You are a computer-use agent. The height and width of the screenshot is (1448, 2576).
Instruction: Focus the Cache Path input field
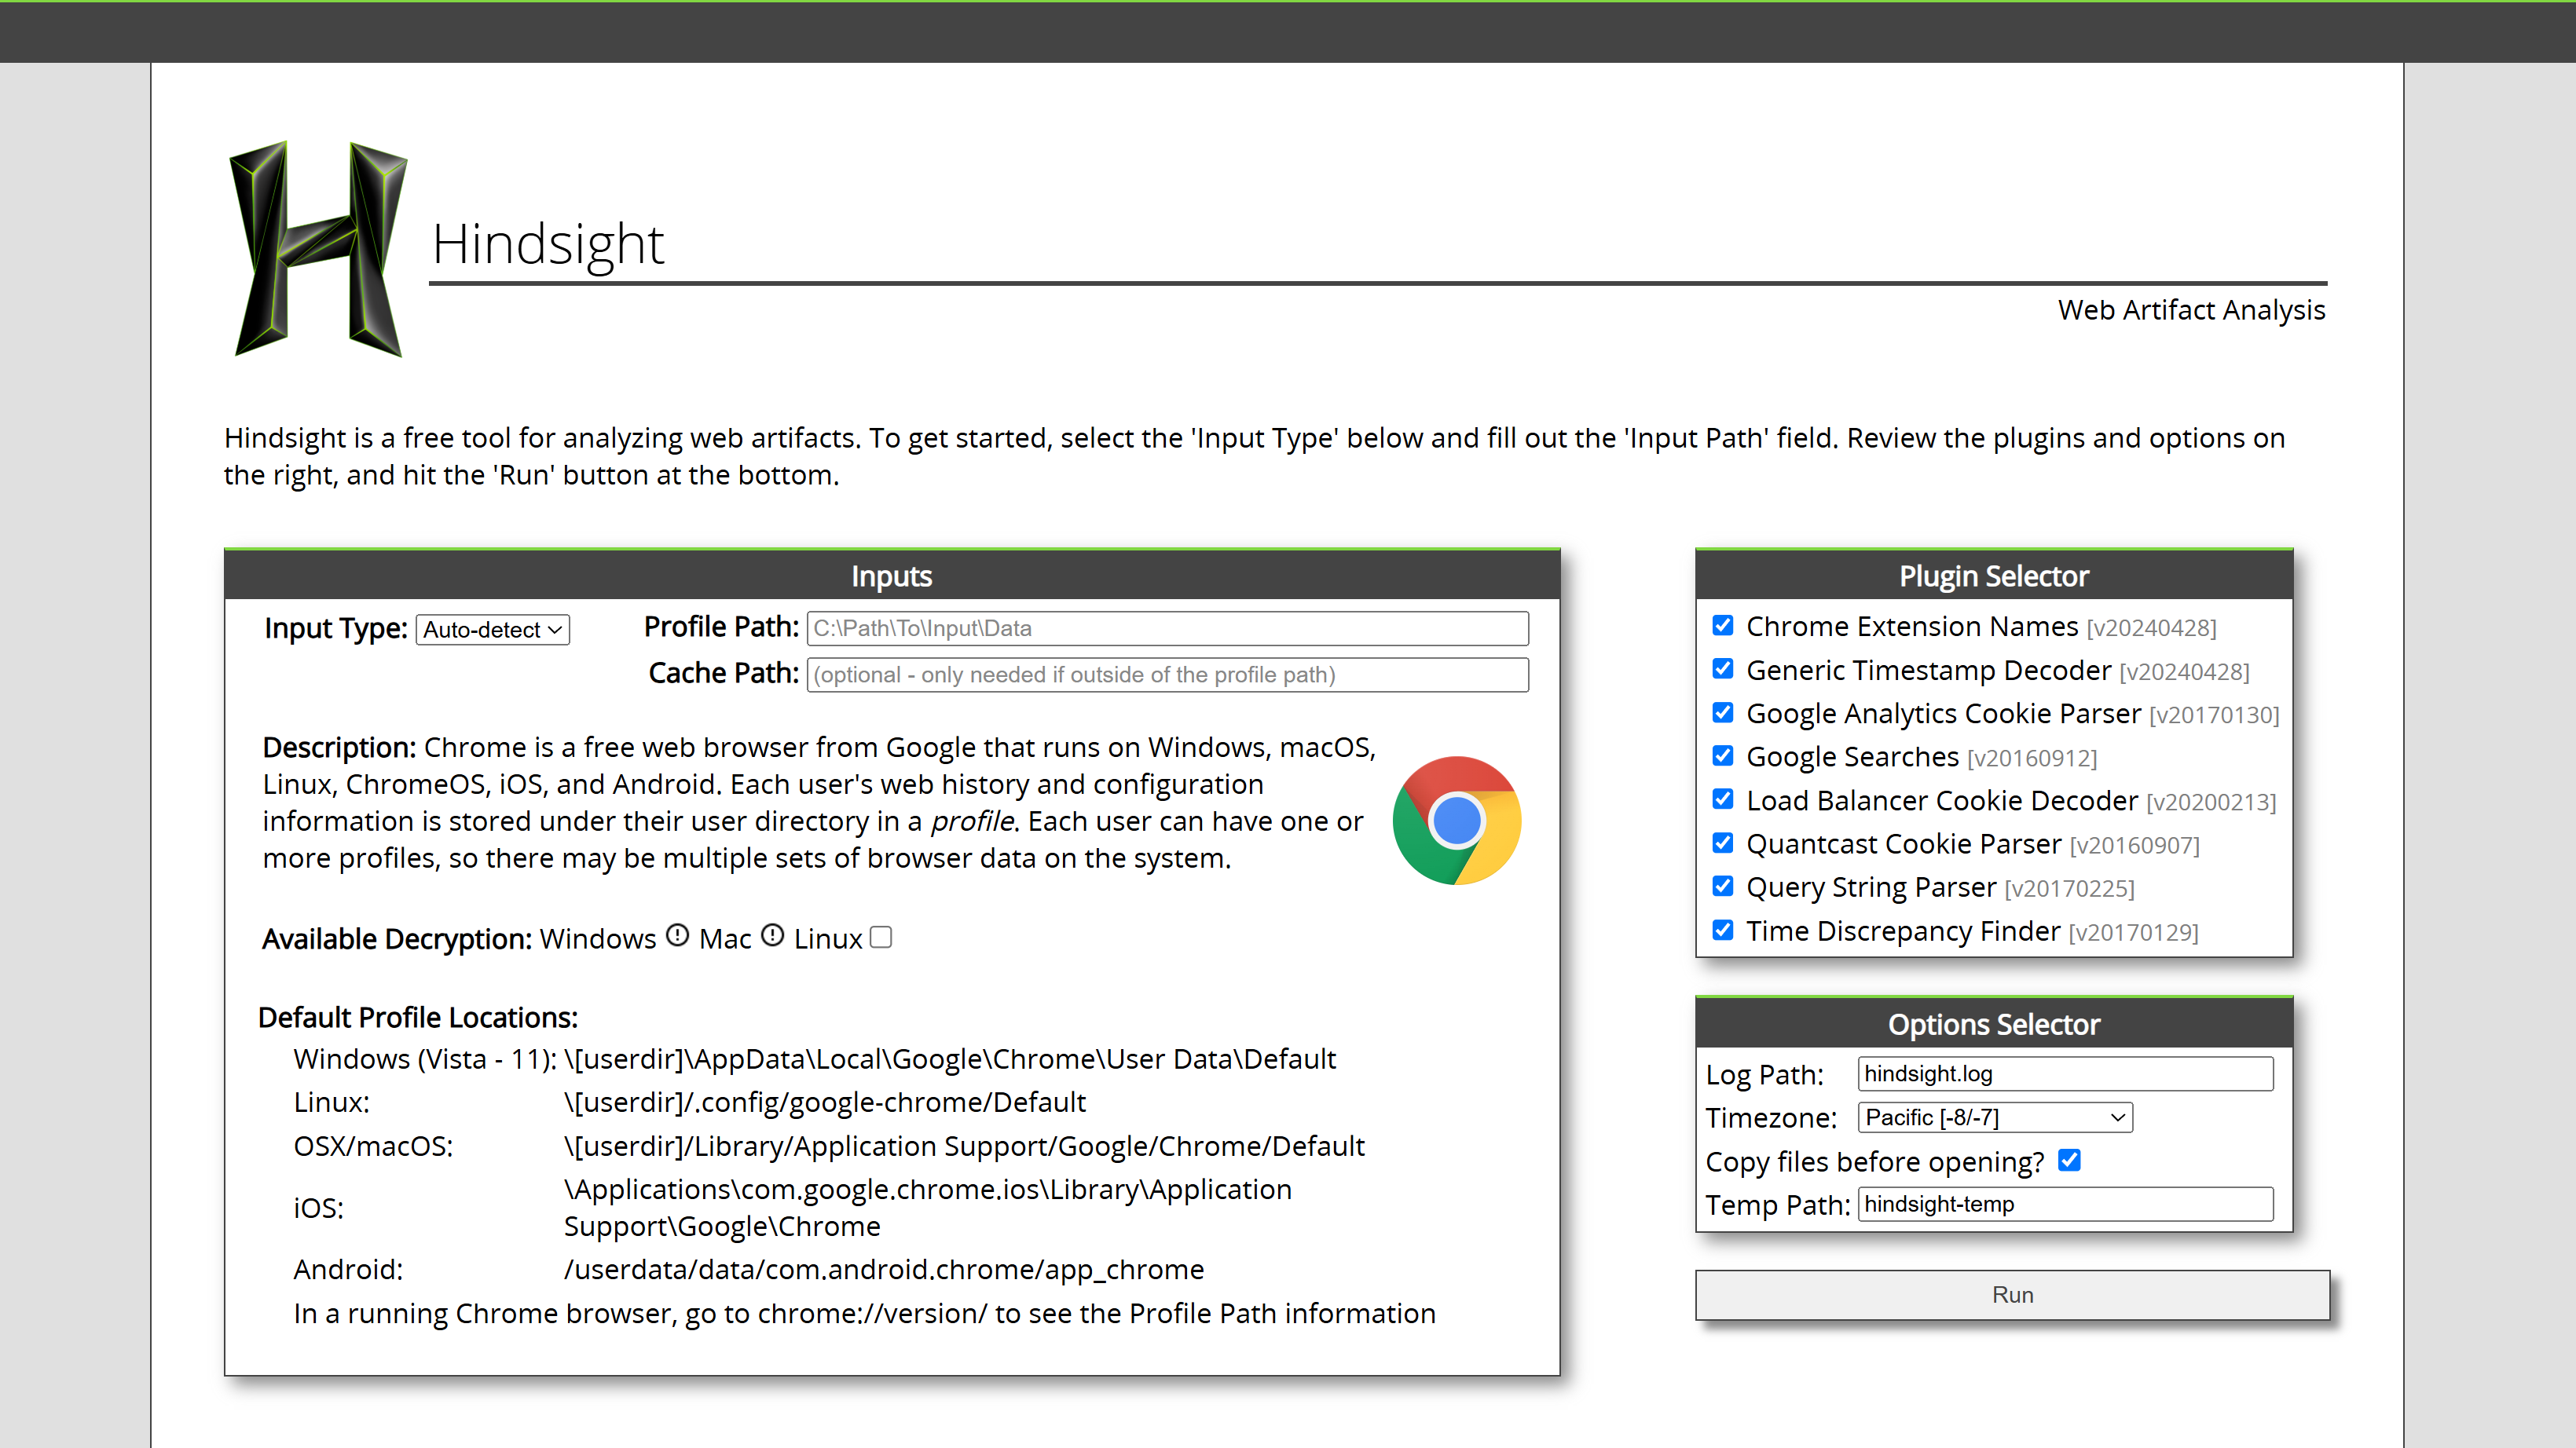click(1167, 675)
